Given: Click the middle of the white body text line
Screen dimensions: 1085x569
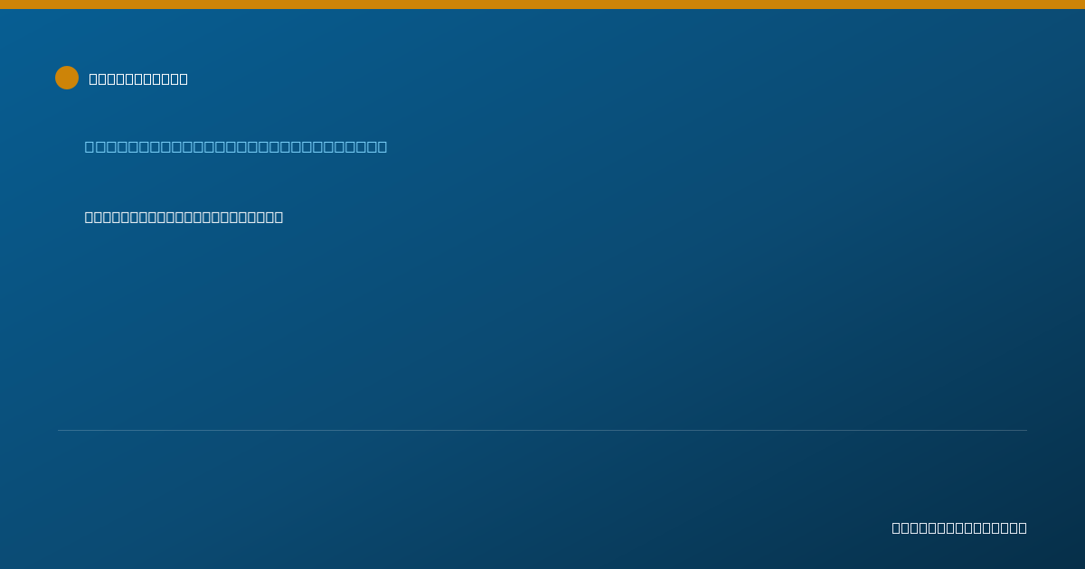Looking at the screenshot, I should [184, 217].
